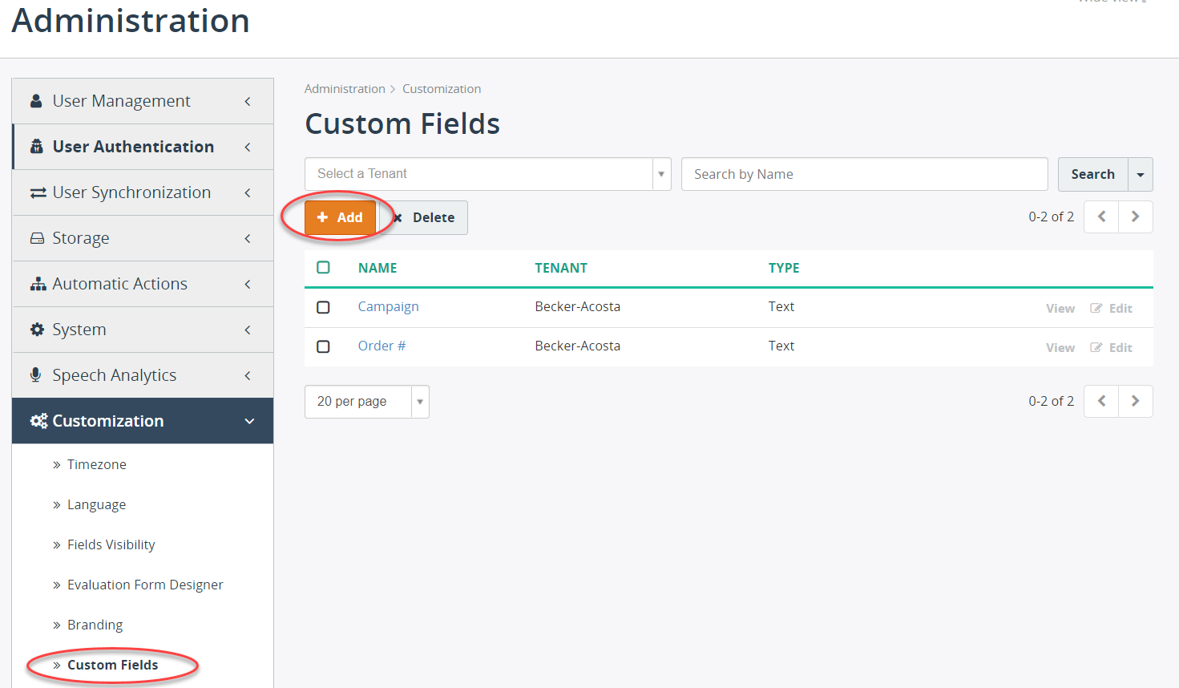Click the Automatic Actions sitemap icon

[x=38, y=284]
